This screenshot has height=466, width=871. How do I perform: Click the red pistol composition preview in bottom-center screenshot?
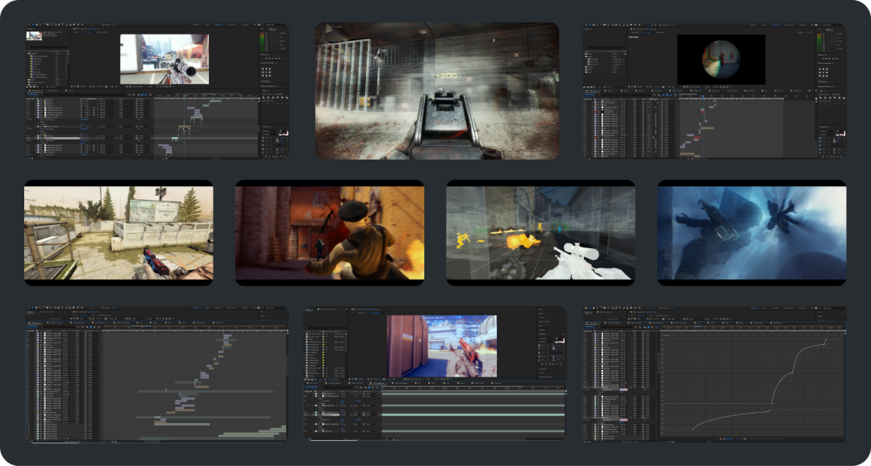(442, 346)
